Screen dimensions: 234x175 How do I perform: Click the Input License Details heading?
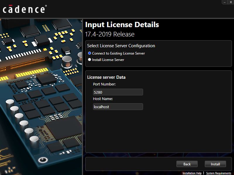click(x=122, y=24)
